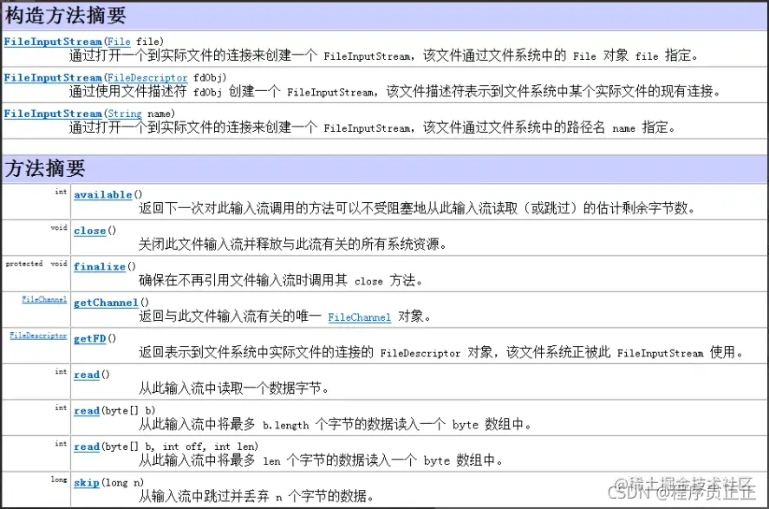Screen dimensions: 769x509
Task: Open the FileInputStream(String name) constructor link
Action: pos(53,114)
